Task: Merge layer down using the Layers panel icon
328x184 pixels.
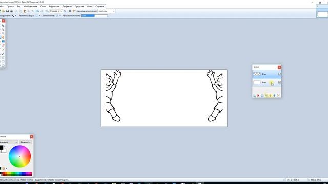Action: [266, 96]
